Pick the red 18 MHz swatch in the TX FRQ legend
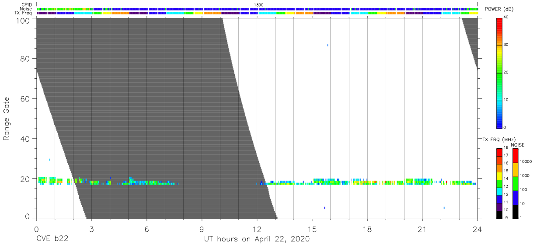This screenshot has height=248, width=537. (499, 152)
